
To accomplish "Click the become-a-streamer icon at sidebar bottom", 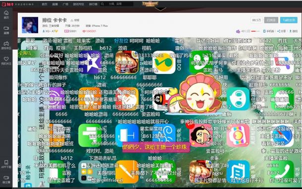I will (6, 178).
